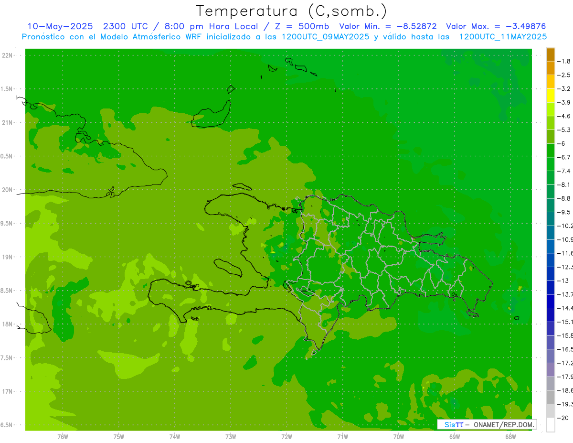The image size is (573, 443).
Task: Click the '0.5N' latitude label
Action: (x=7, y=156)
